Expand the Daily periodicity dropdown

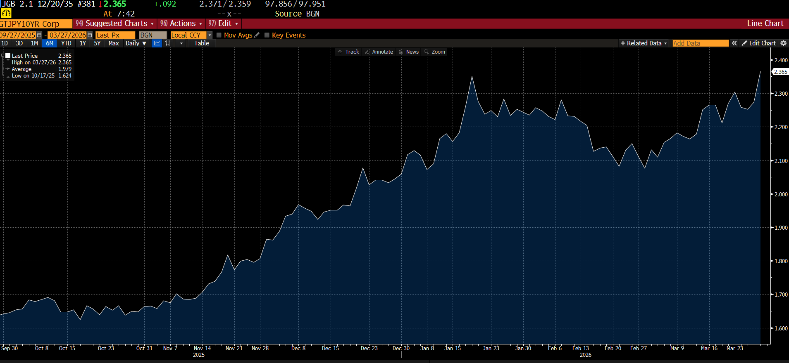(136, 43)
